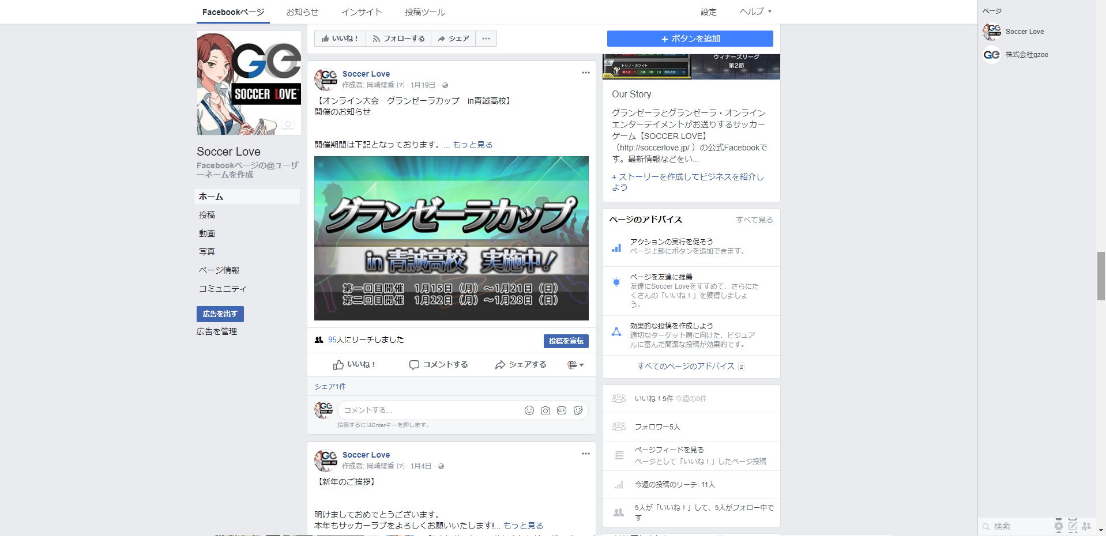Click コメントする on the post

(439, 365)
